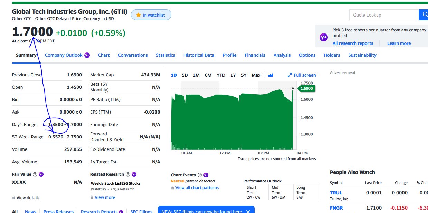The width and height of the screenshot is (428, 213).
Task: Select the YTD chart range
Action: [221, 75]
